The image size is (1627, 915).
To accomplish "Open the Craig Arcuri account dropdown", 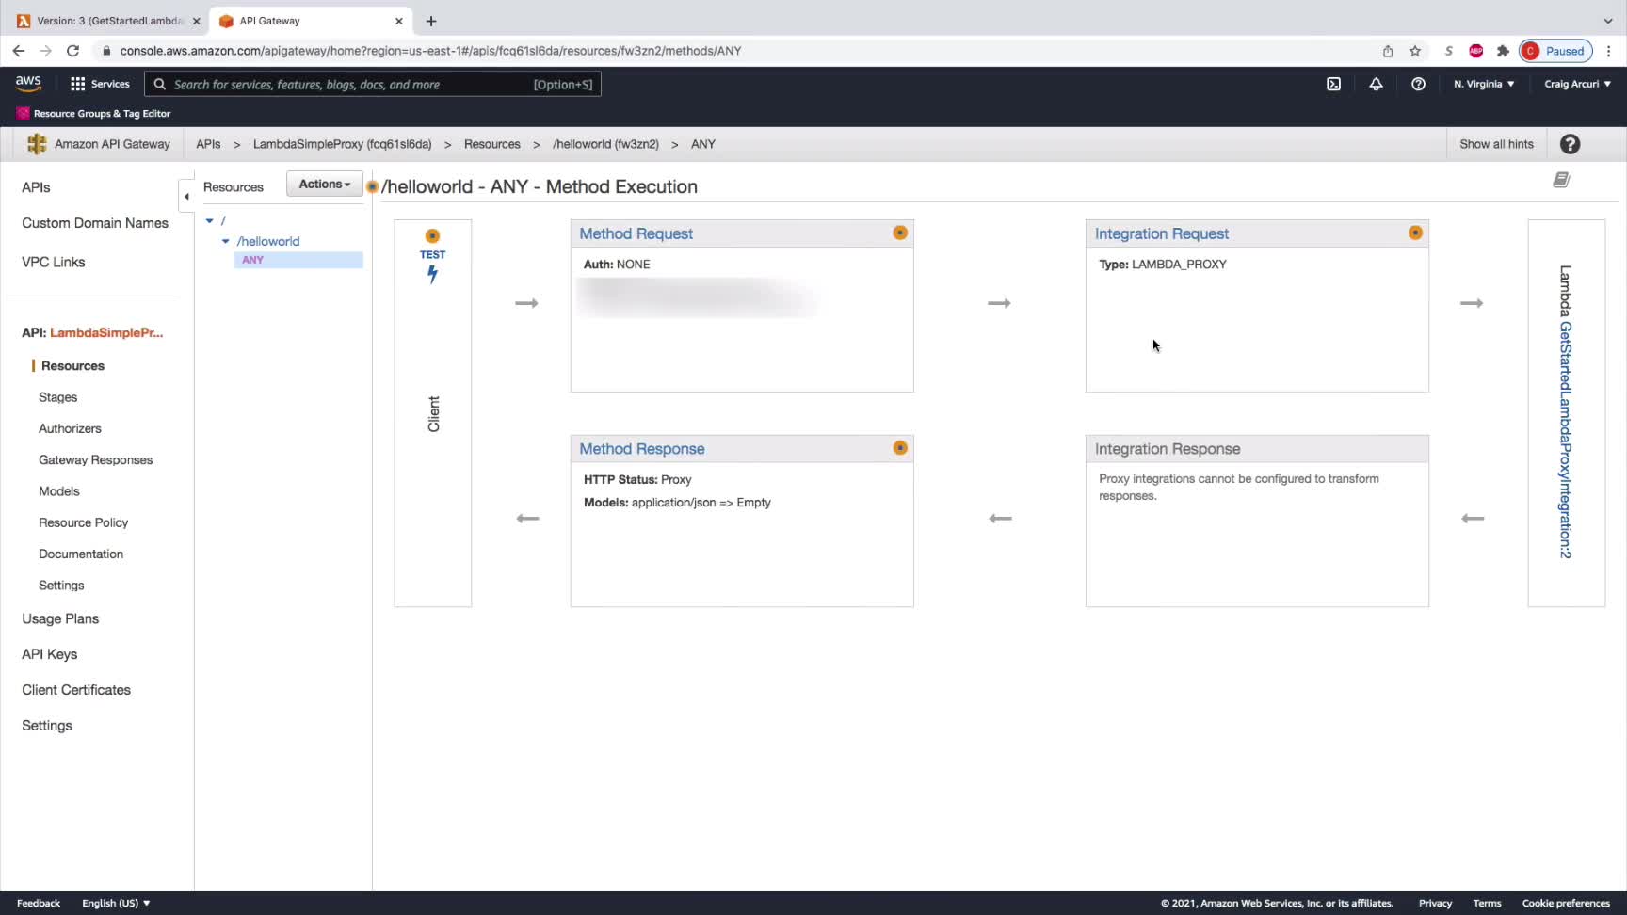I will pos(1577,84).
